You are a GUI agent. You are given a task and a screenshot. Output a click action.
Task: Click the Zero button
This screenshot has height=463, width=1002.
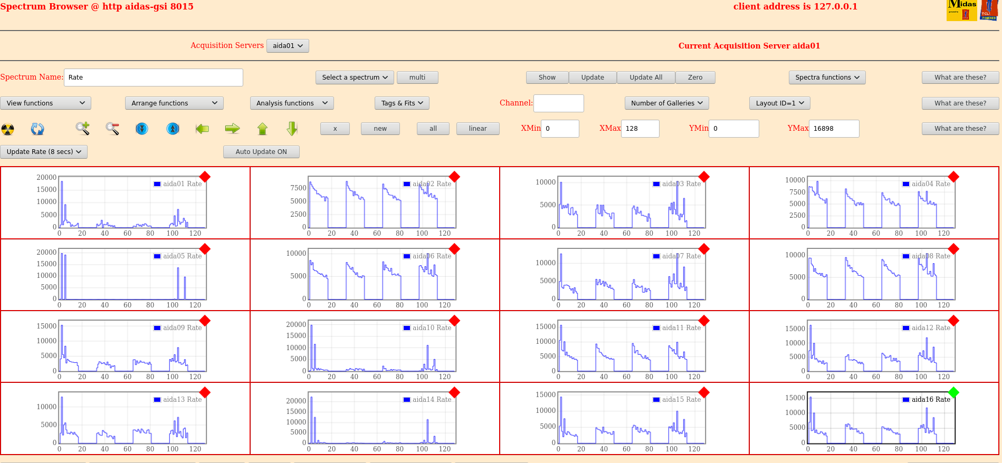click(x=695, y=78)
